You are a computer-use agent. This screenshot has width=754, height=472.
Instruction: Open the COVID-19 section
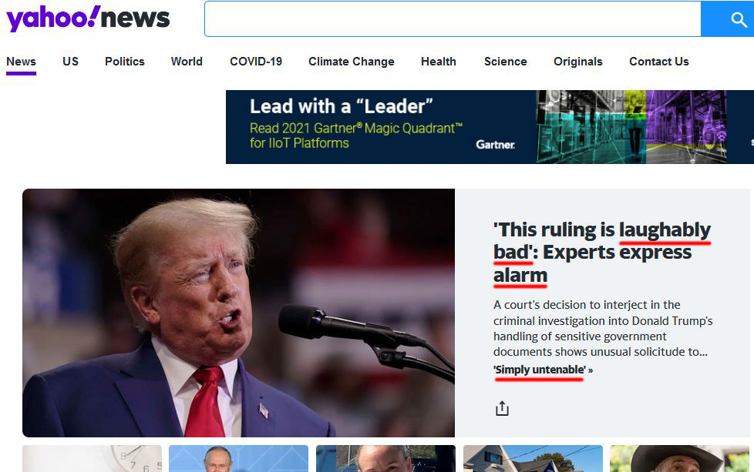coord(256,62)
